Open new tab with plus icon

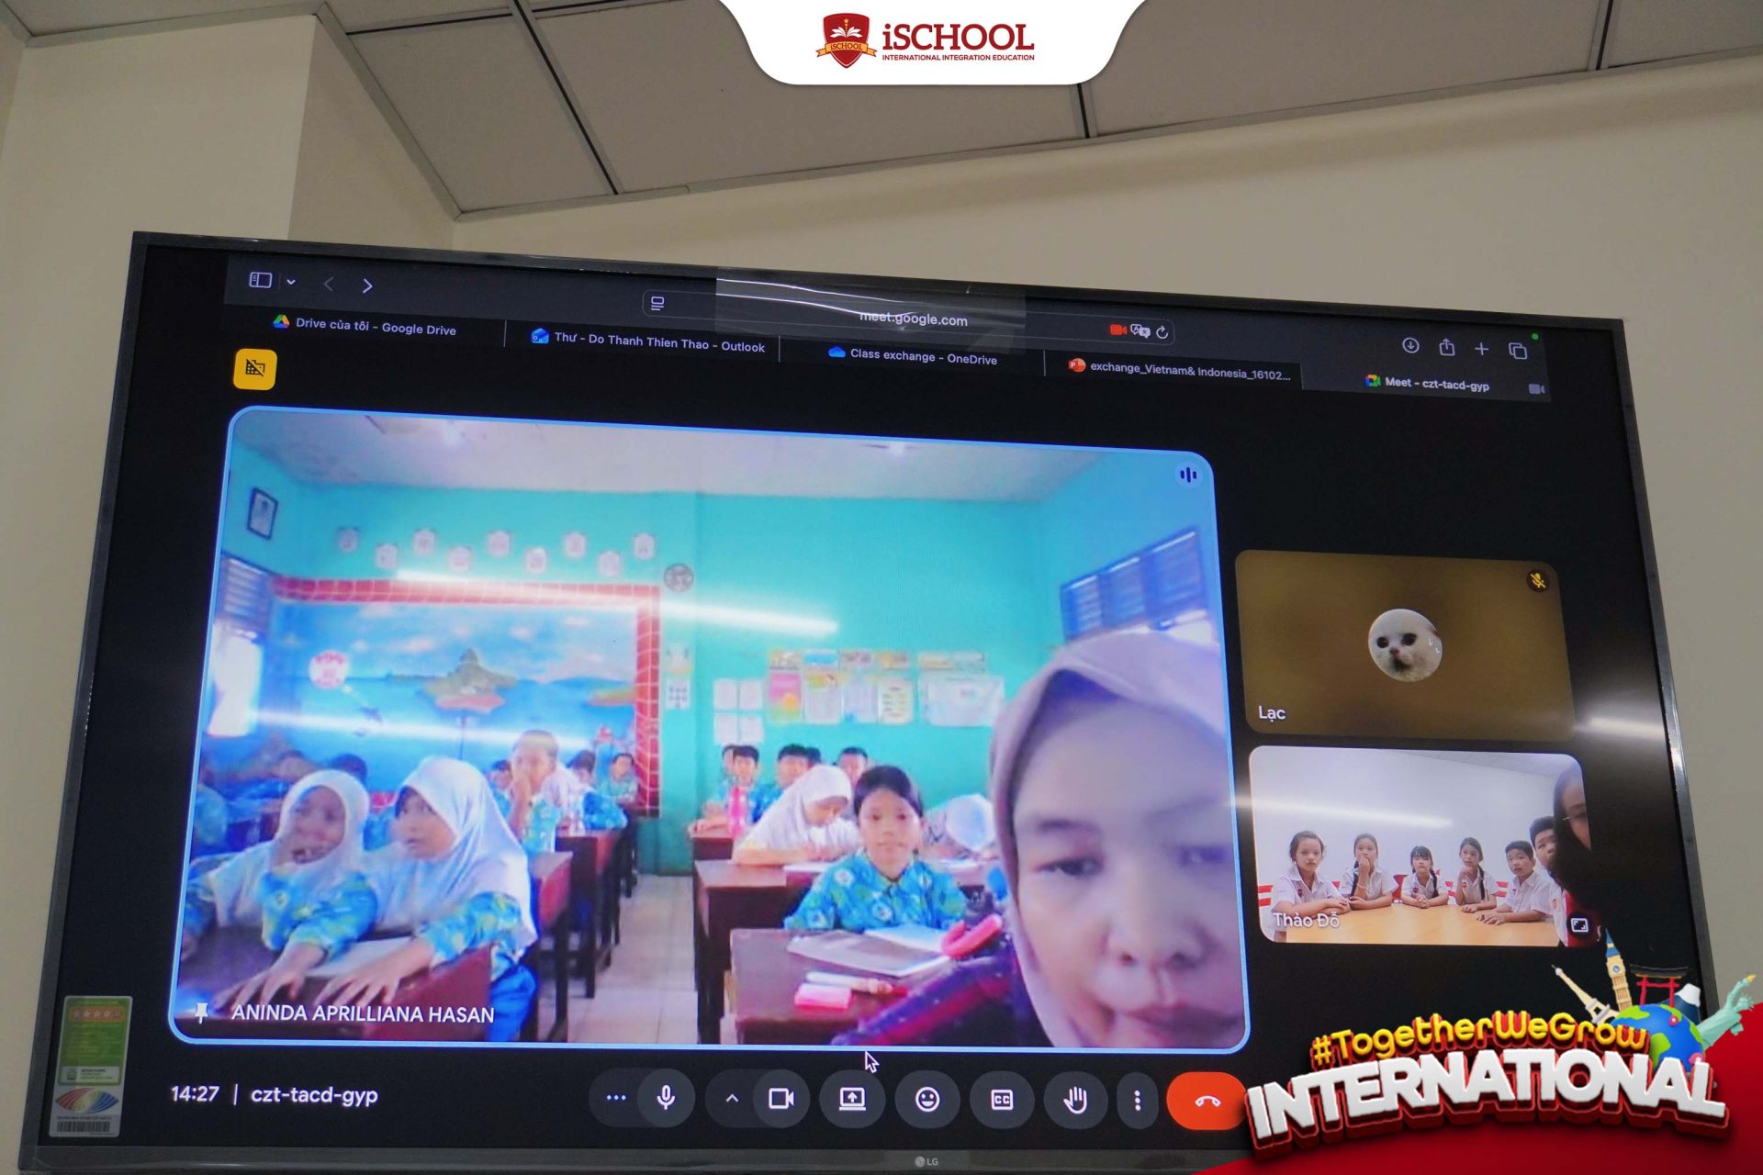pyautogui.click(x=1481, y=349)
